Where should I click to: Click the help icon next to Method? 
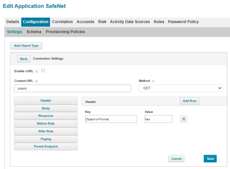153,81
